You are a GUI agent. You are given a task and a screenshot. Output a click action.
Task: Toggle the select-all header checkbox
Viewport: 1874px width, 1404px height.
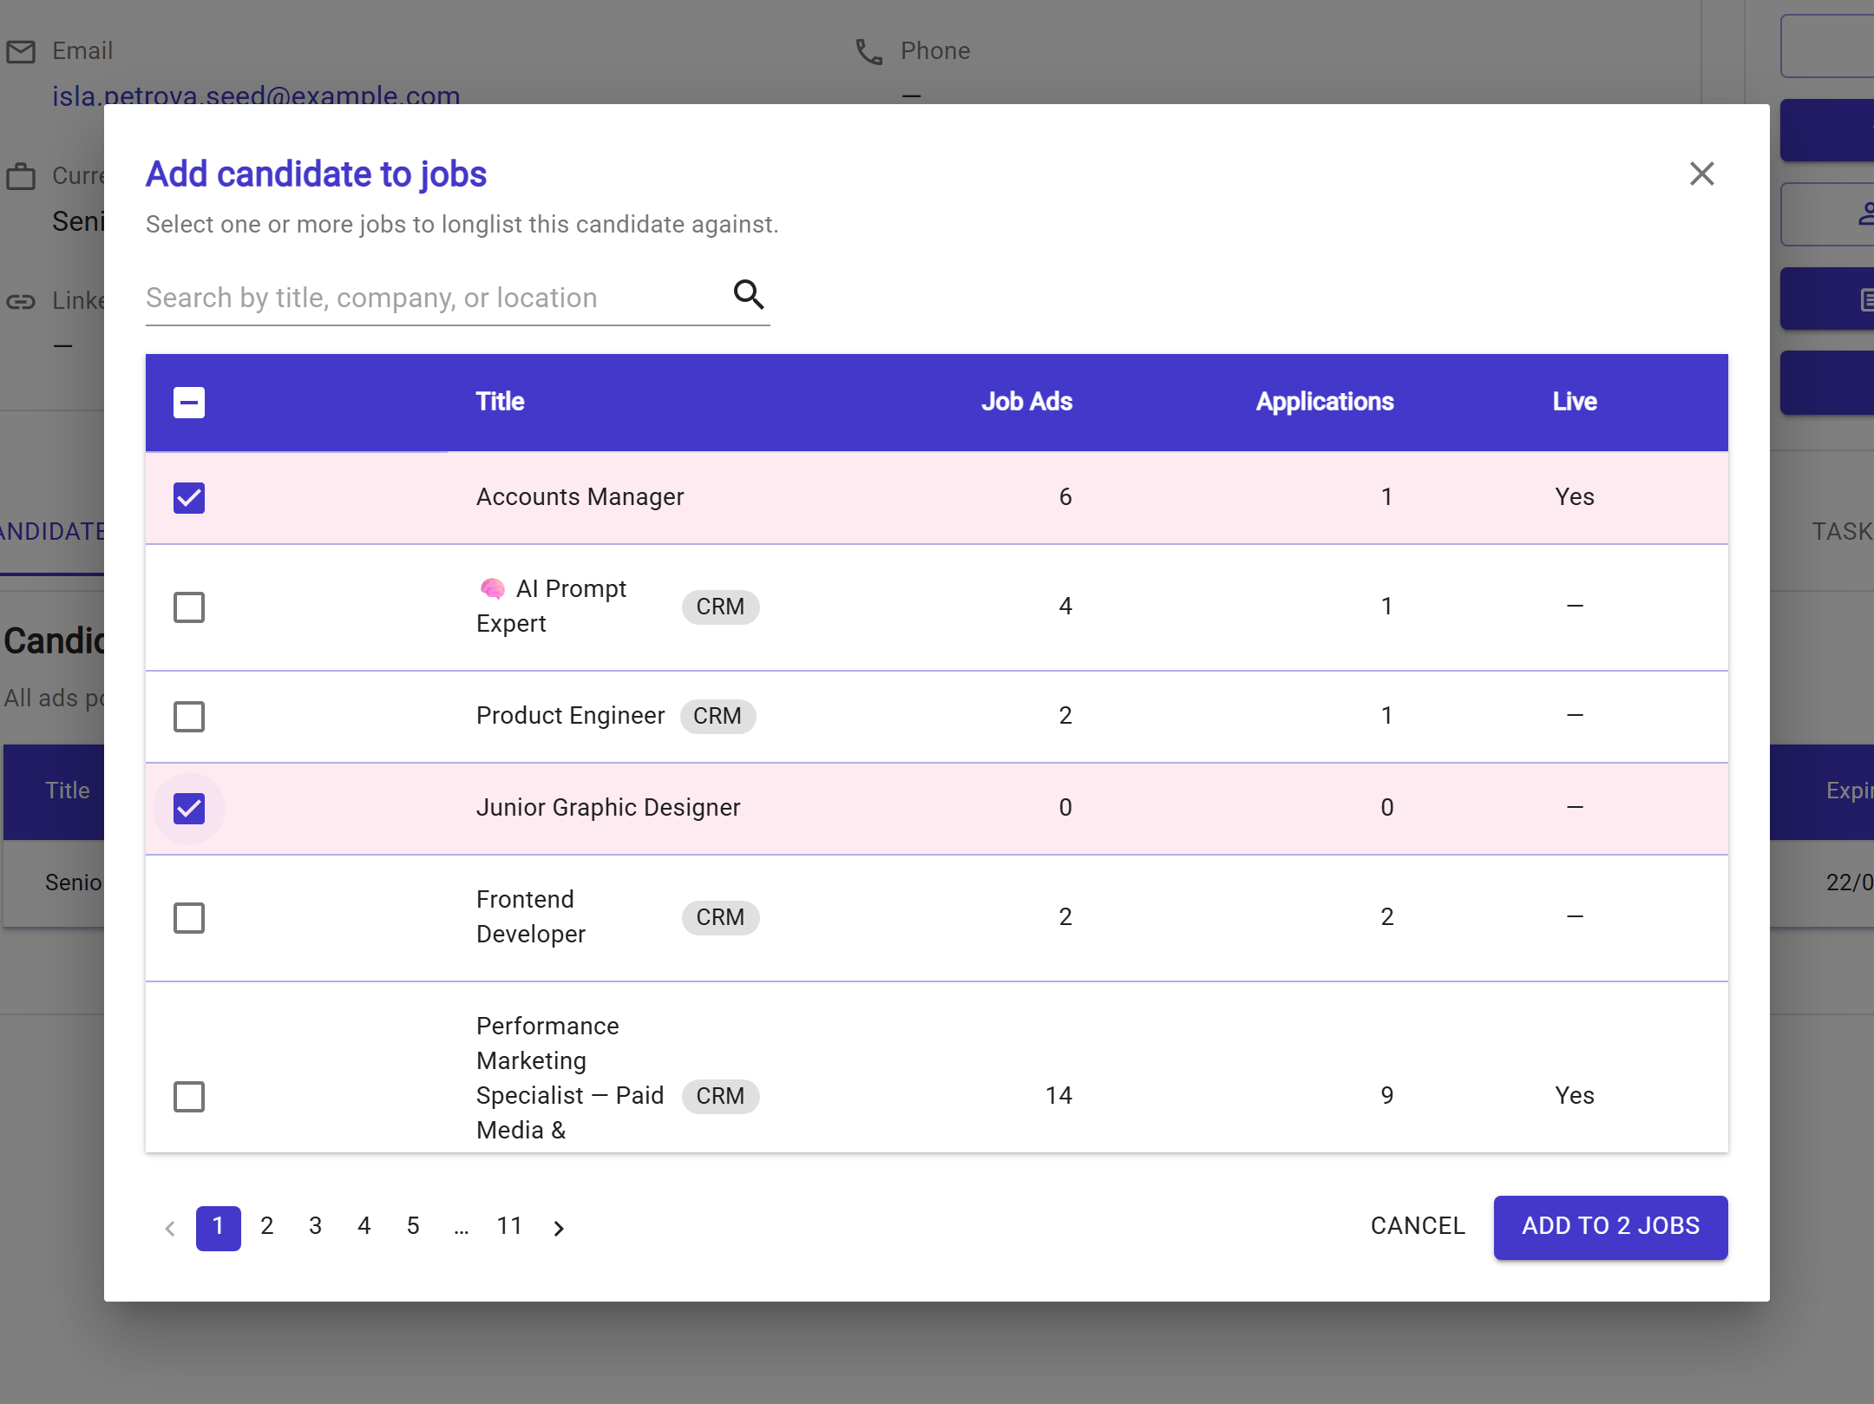point(189,403)
